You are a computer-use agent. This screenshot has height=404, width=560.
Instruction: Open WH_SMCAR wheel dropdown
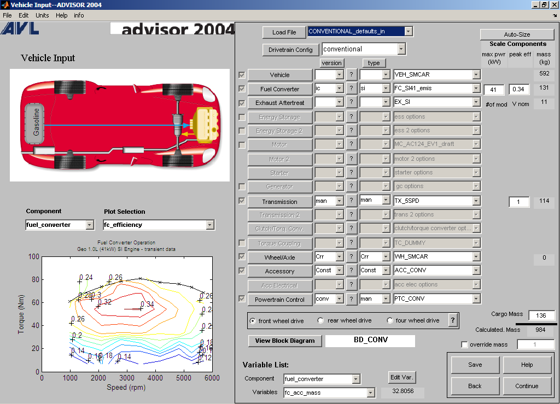(x=476, y=256)
